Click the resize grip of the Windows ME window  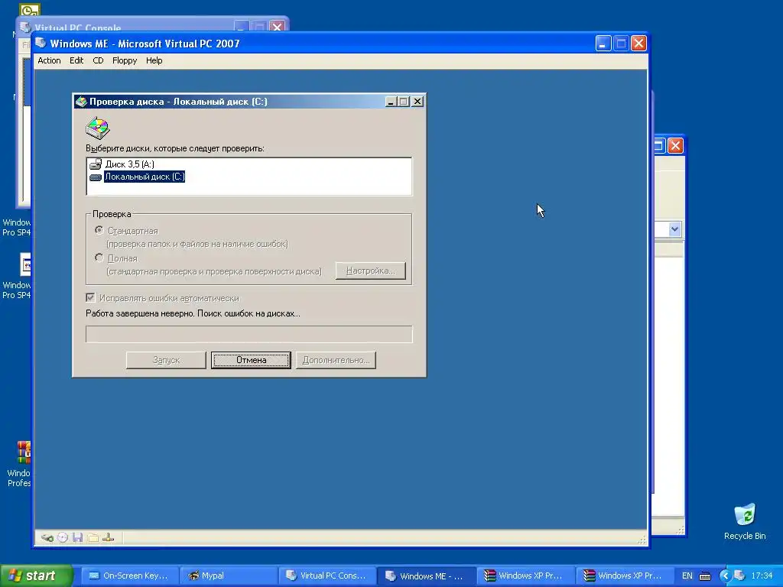pos(642,540)
